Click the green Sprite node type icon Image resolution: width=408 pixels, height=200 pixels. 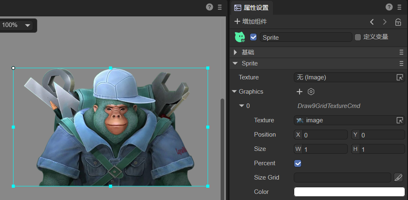pos(240,37)
